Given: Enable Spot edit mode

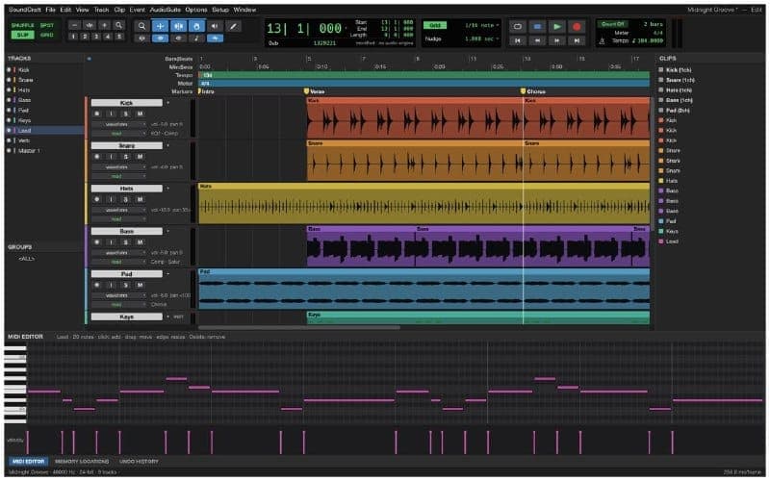Looking at the screenshot, I should click(x=47, y=25).
